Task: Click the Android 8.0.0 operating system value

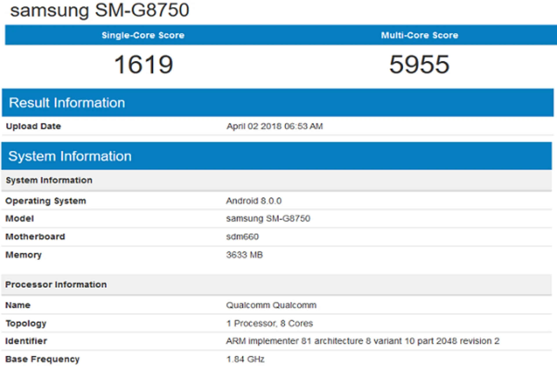Action: (x=254, y=201)
